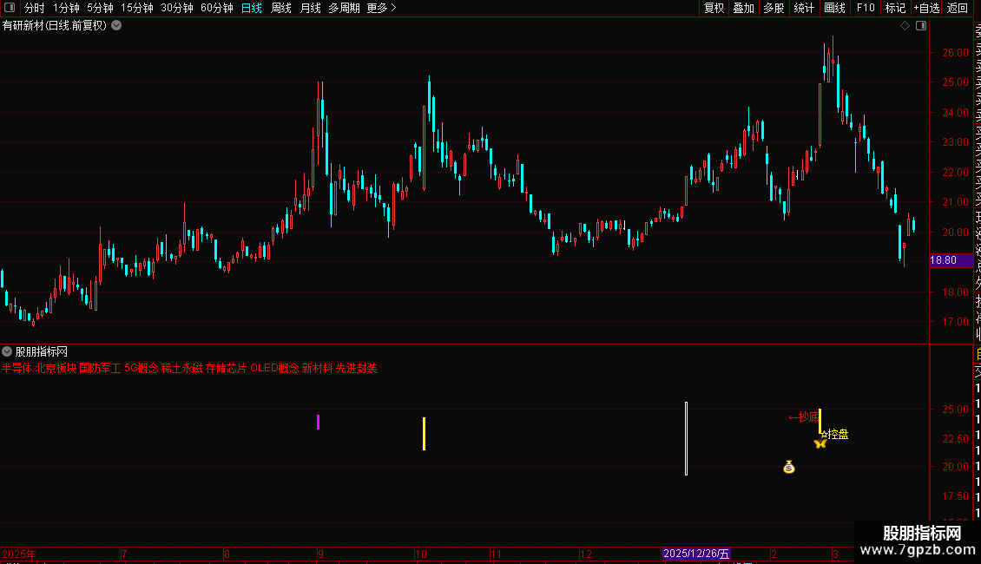
Task: Click the 稀土永磁 concept tag
Action: tap(182, 368)
